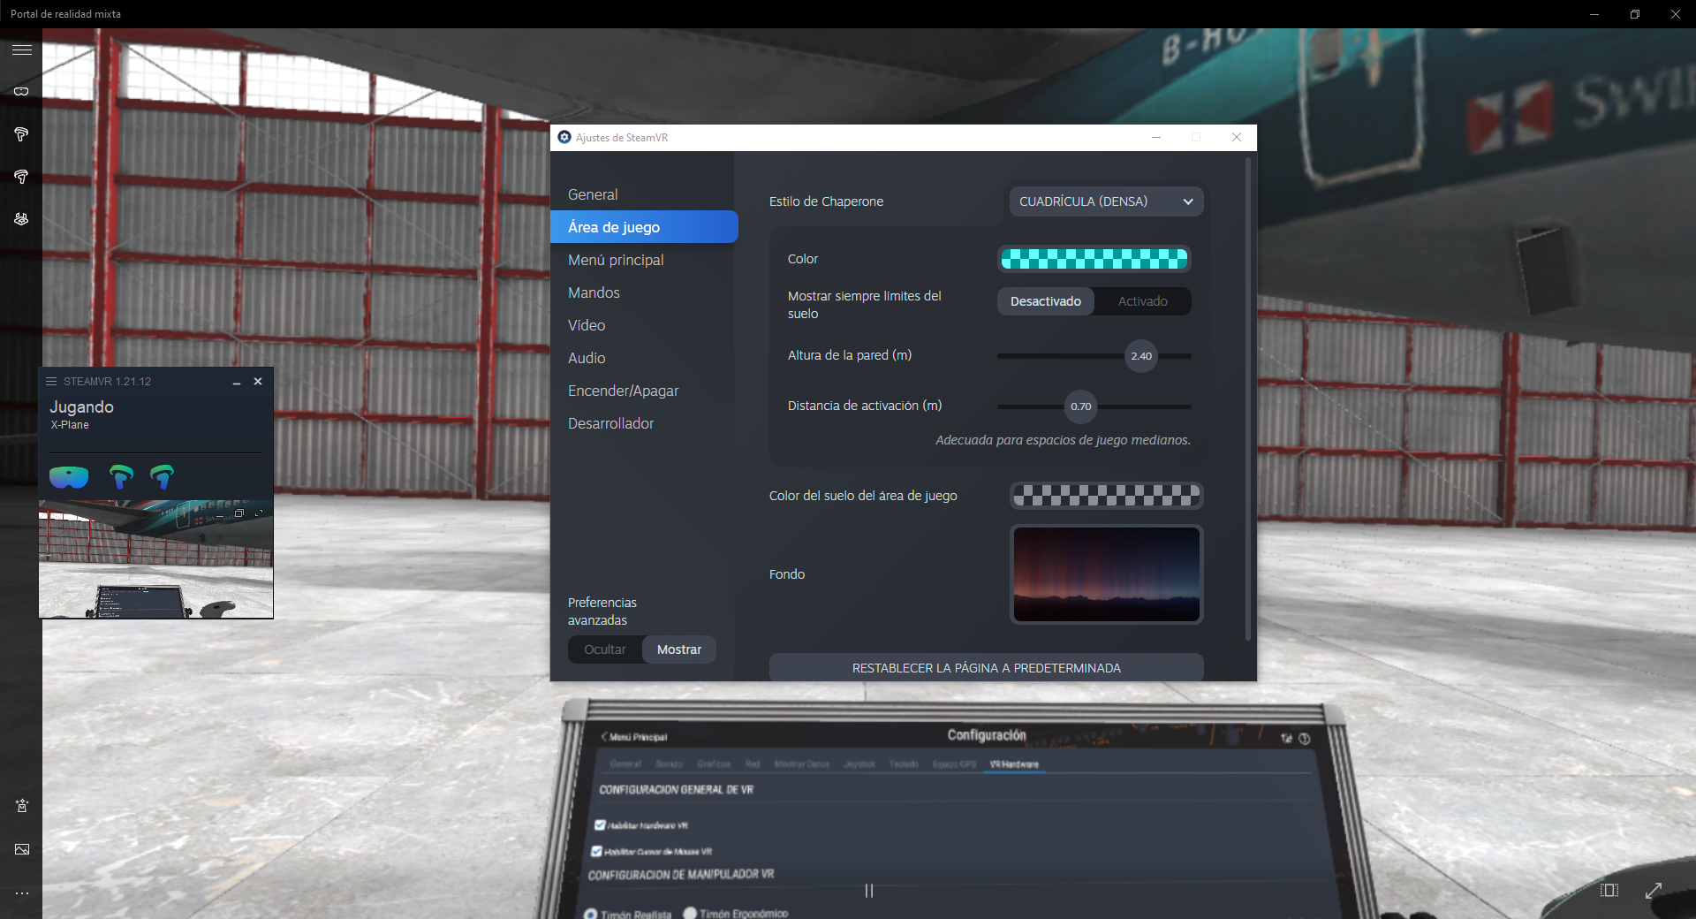This screenshot has height=919, width=1696.
Task: Minimize the SteamVR status window
Action: coord(237,382)
